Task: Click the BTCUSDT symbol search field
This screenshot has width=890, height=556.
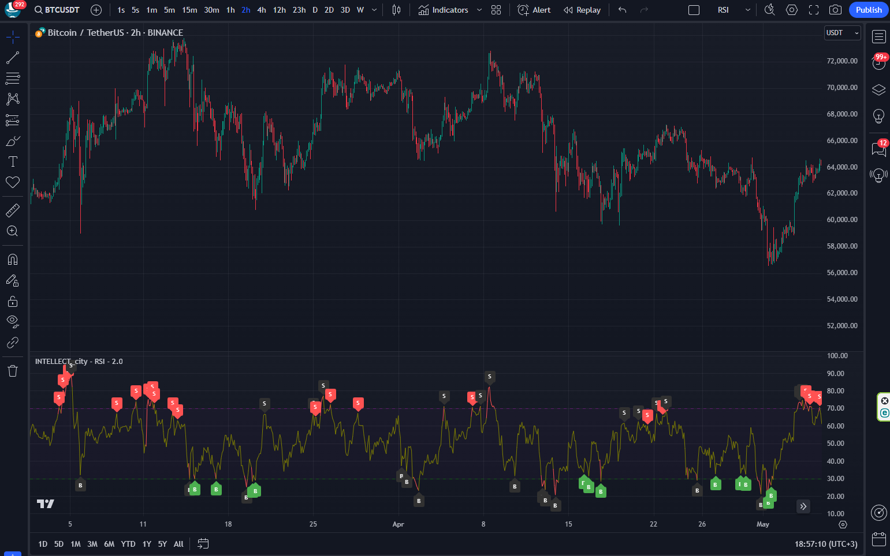Action: (57, 10)
